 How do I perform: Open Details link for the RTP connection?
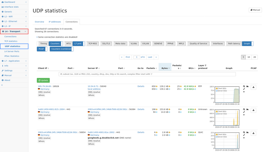click(141, 86)
